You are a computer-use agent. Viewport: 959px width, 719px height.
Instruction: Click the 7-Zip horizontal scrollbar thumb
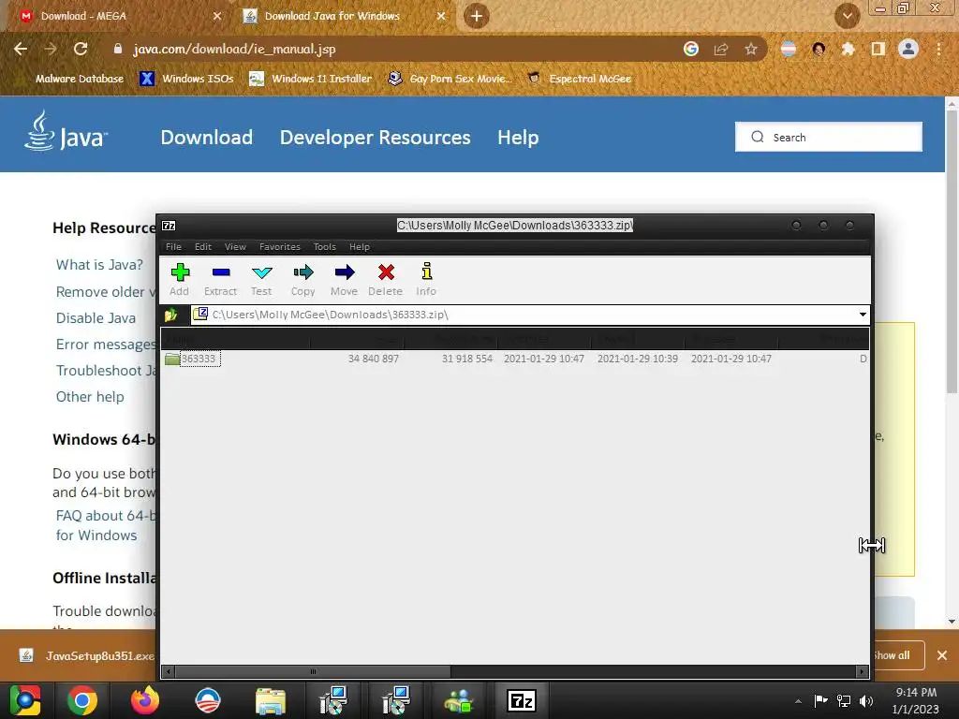313,671
